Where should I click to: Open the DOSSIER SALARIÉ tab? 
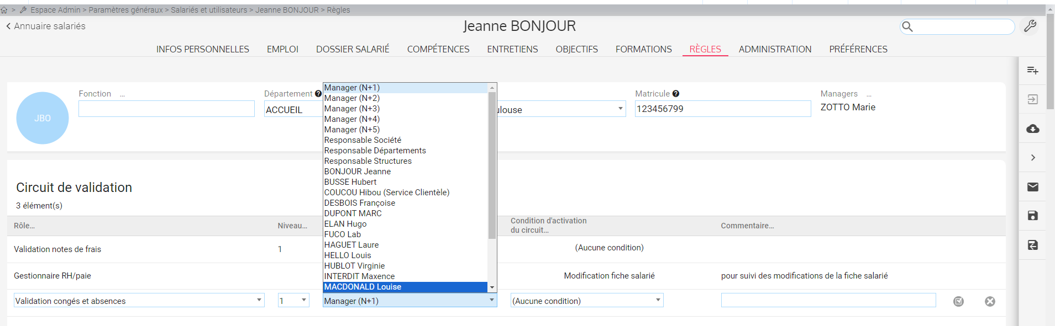coord(353,49)
